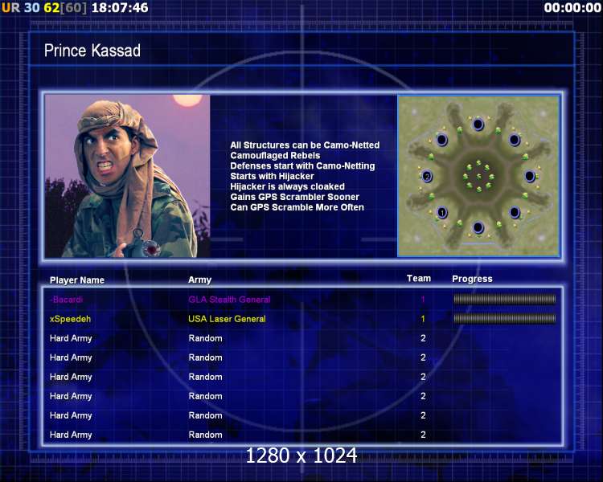Screen dimensions: 603x482
Task: Select the southernmost start position on the map
Action: [478, 227]
